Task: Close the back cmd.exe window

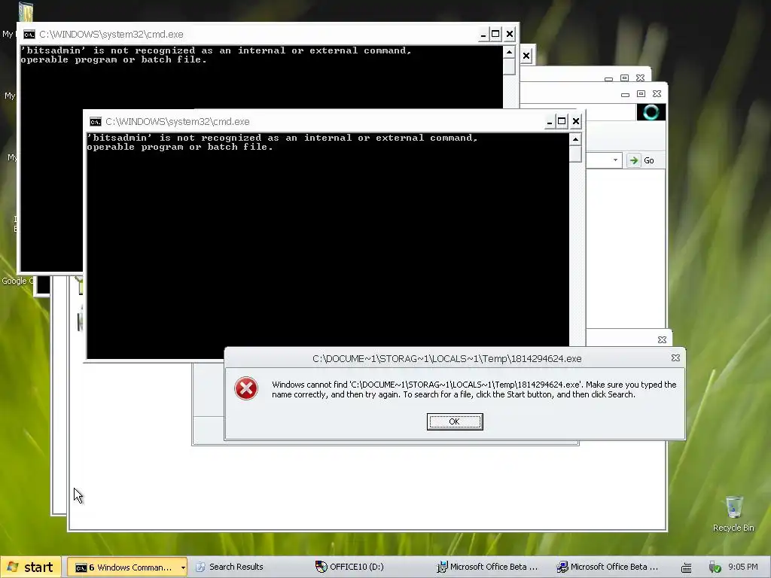Action: pyautogui.click(x=510, y=34)
